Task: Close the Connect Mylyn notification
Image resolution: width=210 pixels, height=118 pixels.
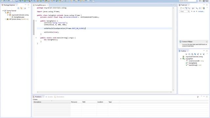Action: click(207, 42)
